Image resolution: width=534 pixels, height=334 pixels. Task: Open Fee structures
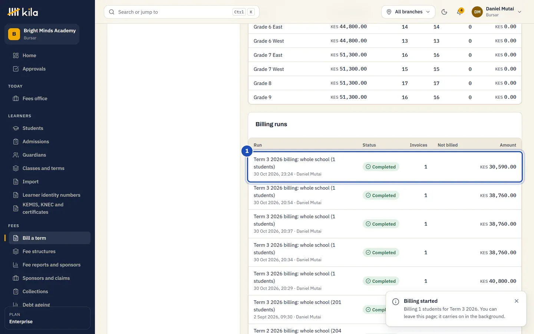[50, 251]
